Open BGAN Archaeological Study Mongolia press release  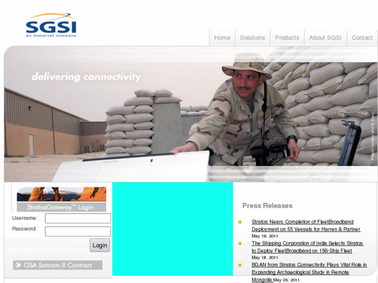pos(309,272)
